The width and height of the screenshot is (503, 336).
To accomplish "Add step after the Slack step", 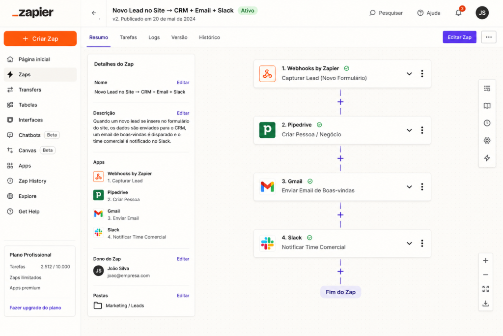I will [340, 272].
